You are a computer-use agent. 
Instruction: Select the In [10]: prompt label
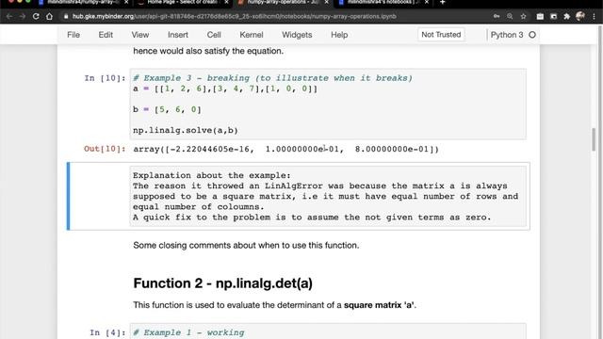click(x=105, y=78)
